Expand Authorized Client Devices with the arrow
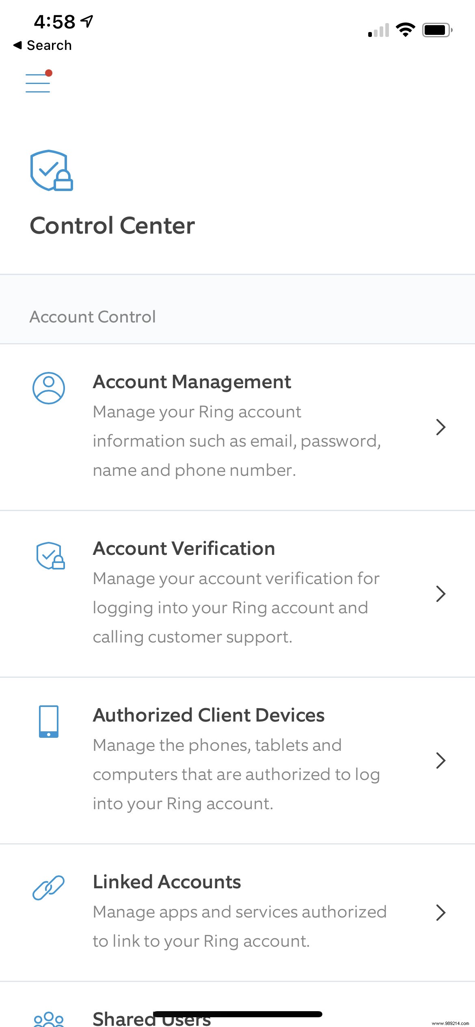The image size is (475, 1027). pos(441,761)
